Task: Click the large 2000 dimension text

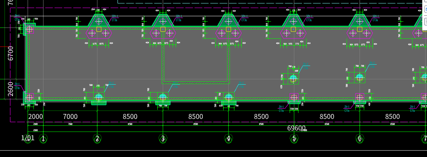Action: pyautogui.click(x=36, y=117)
